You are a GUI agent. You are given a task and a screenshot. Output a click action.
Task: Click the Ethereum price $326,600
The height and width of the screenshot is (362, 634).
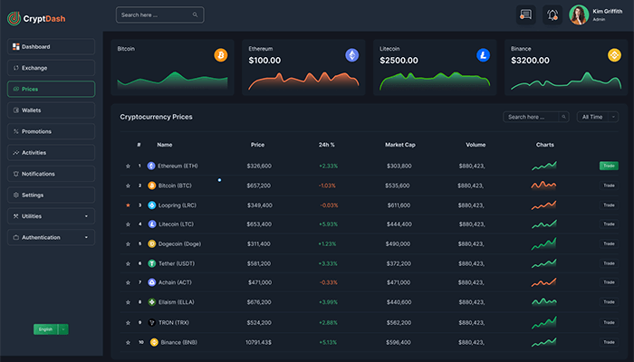[259, 166]
